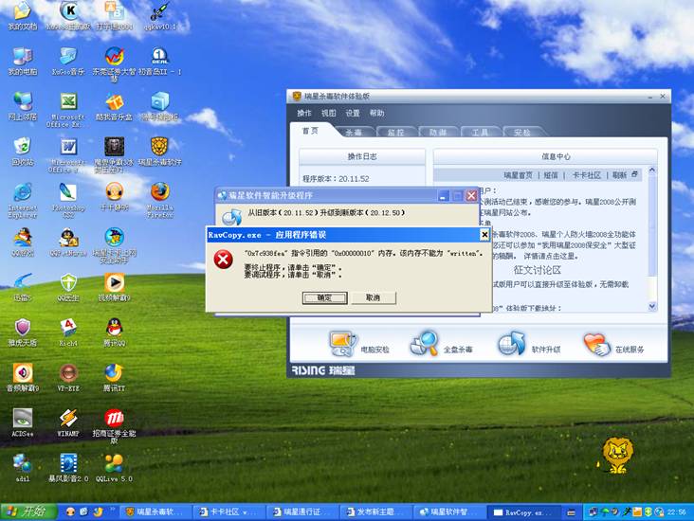
Task: Switch to the 防御 tab
Action: click(438, 133)
